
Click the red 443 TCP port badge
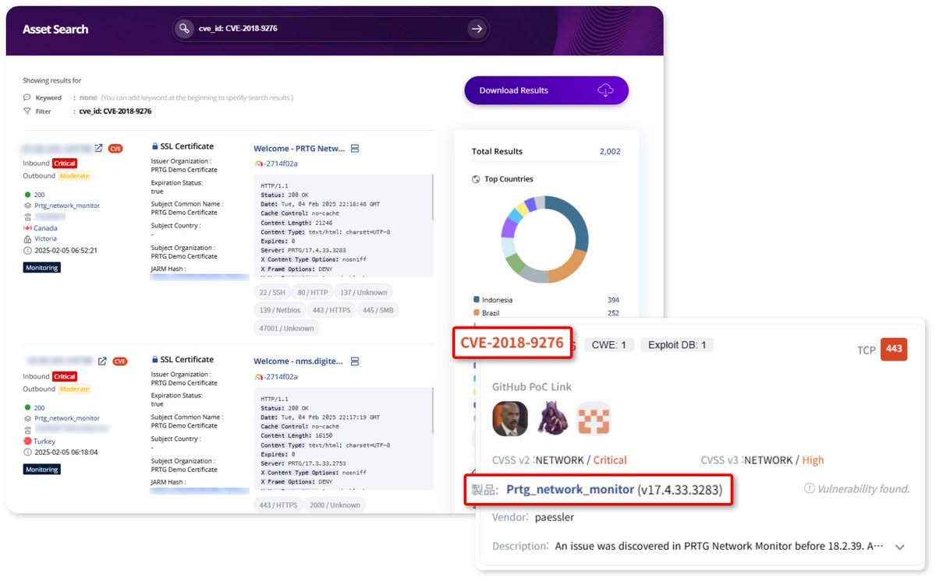coord(894,349)
